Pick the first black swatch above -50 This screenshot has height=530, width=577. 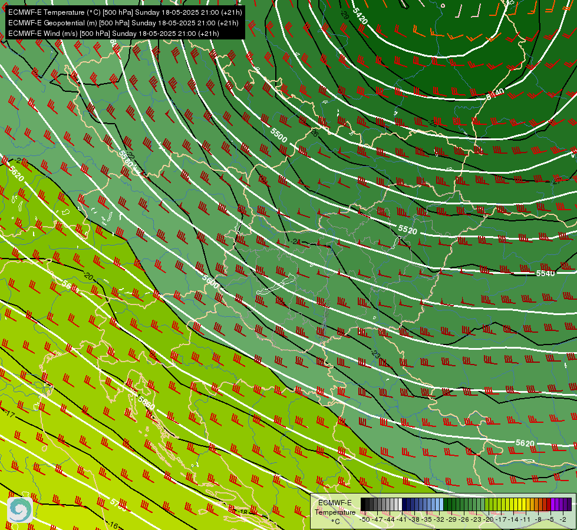click(x=363, y=504)
